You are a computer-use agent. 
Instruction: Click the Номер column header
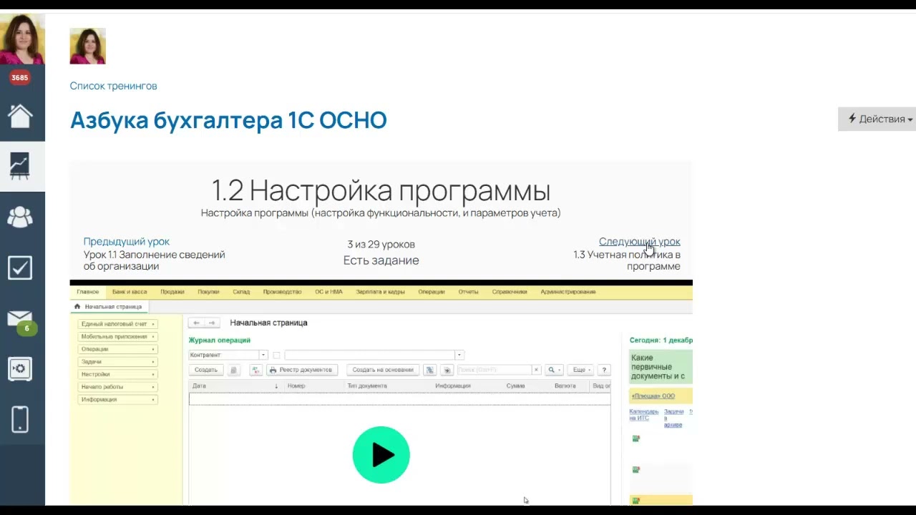pyautogui.click(x=296, y=386)
